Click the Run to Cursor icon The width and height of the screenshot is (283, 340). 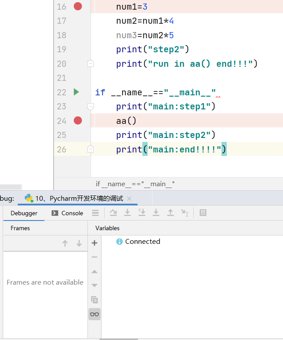coord(185,213)
